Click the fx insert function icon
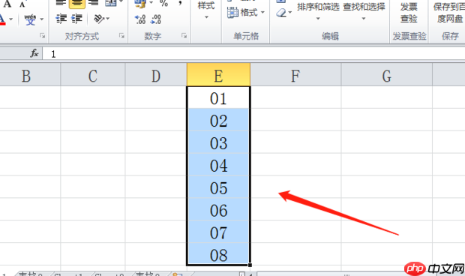Screen dimensions: 465x276 [34, 53]
